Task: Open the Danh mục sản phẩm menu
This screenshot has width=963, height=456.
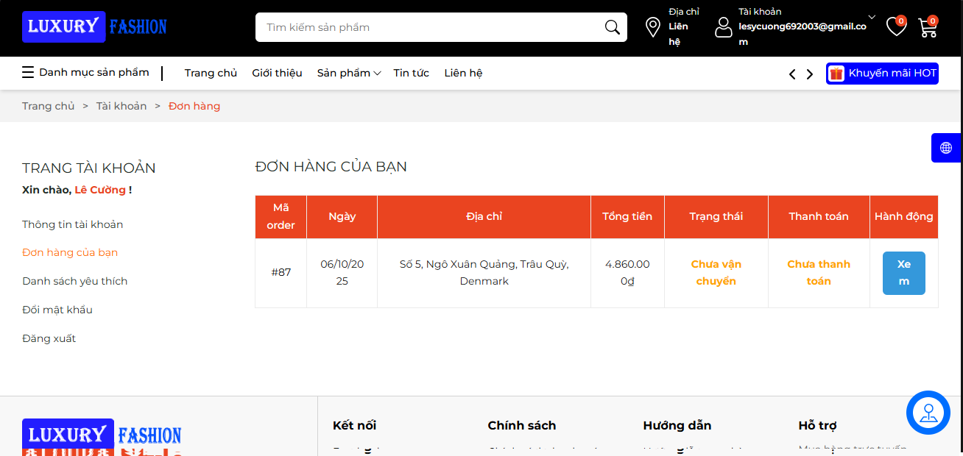Action: 85,73
